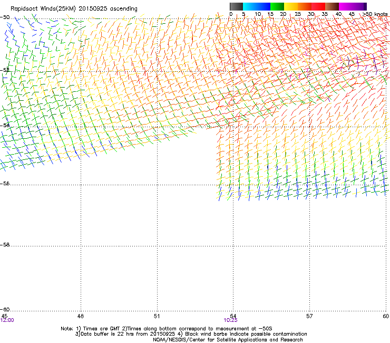Screen dimensions: 390x343
Task: Click longitude label '45'
Action: tap(4, 316)
